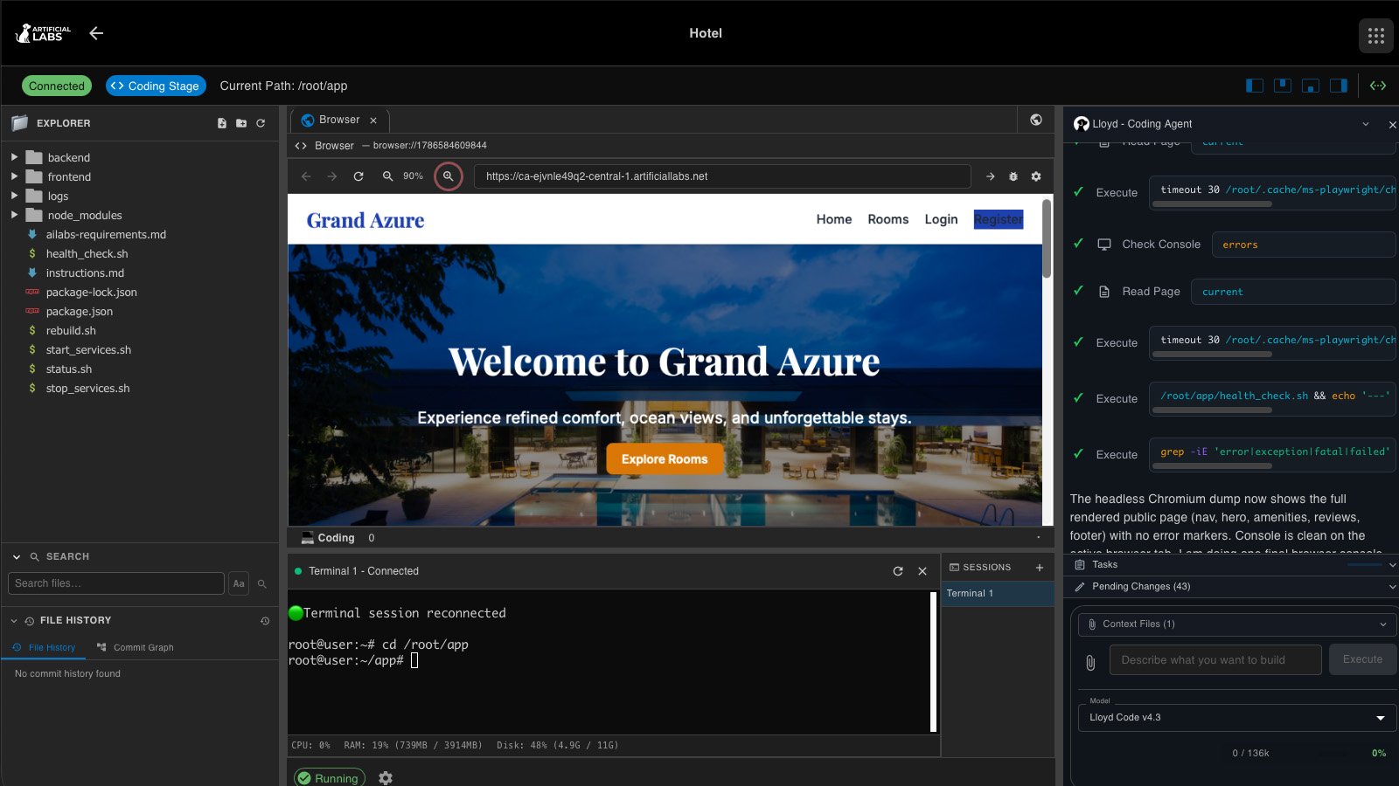
Task: Click the history refresh icon in File History header
Action: 265,621
